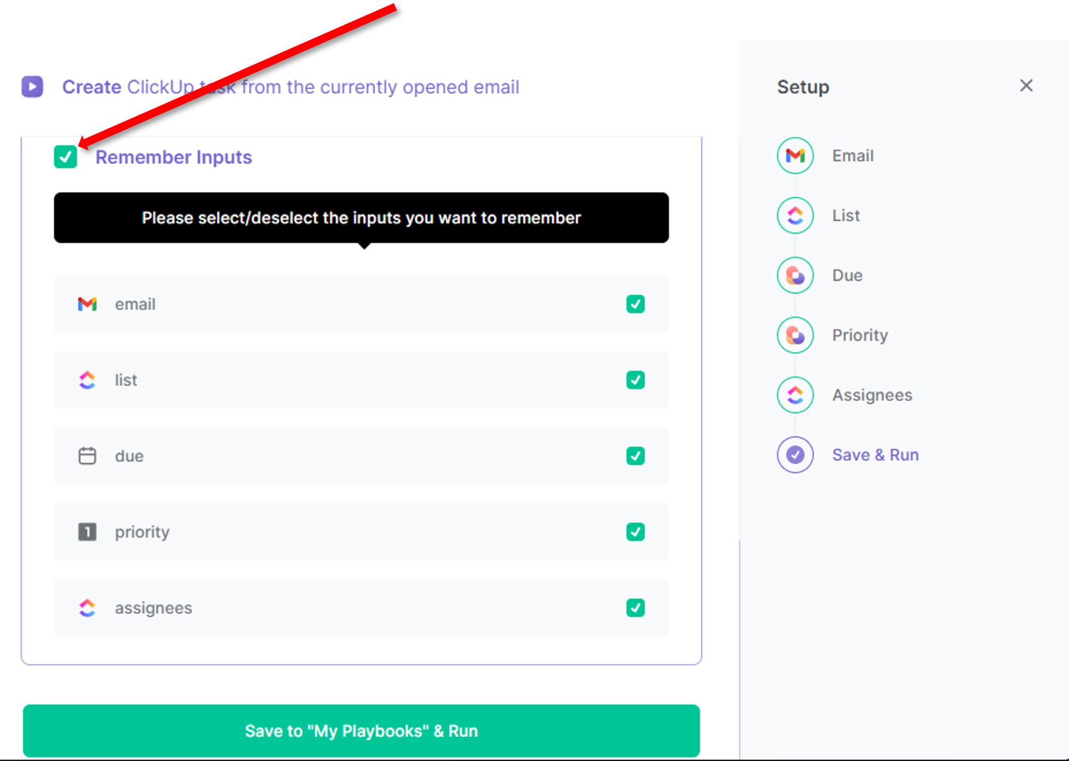Click the Email step icon in Setup panel
The height and width of the screenshot is (761, 1069).
click(795, 155)
